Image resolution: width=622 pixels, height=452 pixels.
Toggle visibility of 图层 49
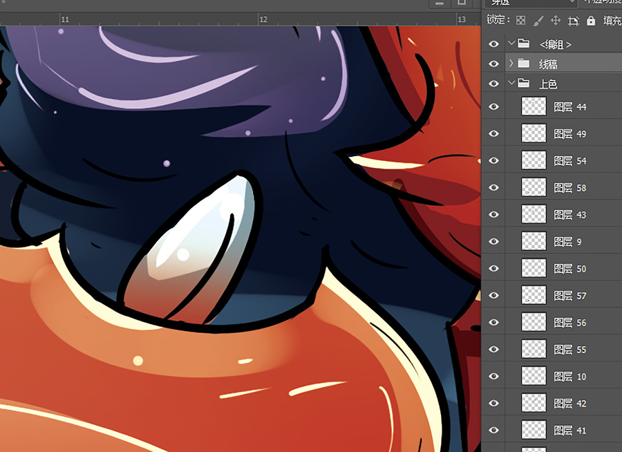pos(493,133)
